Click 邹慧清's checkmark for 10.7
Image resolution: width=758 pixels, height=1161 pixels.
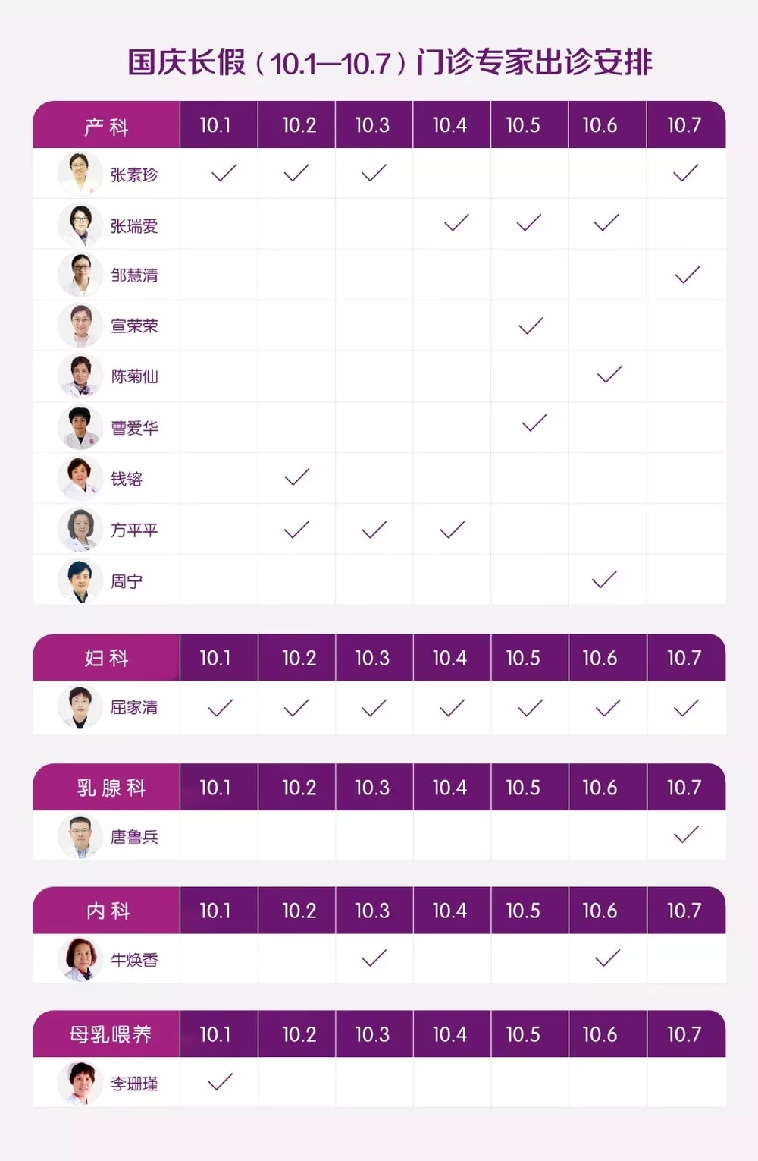pyautogui.click(x=687, y=275)
